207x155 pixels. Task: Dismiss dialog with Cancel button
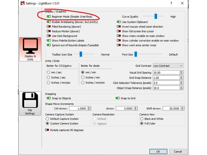pos(178,152)
